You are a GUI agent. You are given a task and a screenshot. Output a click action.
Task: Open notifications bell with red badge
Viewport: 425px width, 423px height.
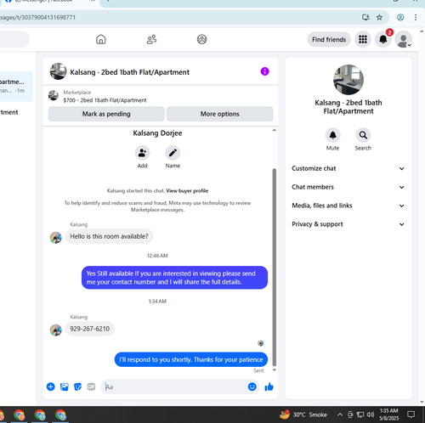pos(383,39)
